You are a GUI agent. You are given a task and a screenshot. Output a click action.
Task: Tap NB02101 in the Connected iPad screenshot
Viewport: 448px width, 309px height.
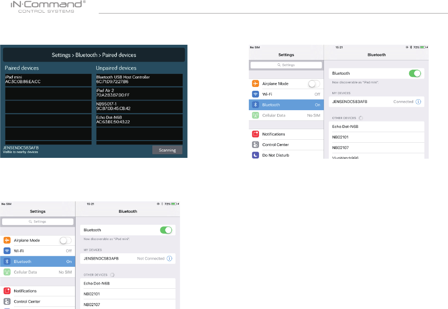[377, 137]
